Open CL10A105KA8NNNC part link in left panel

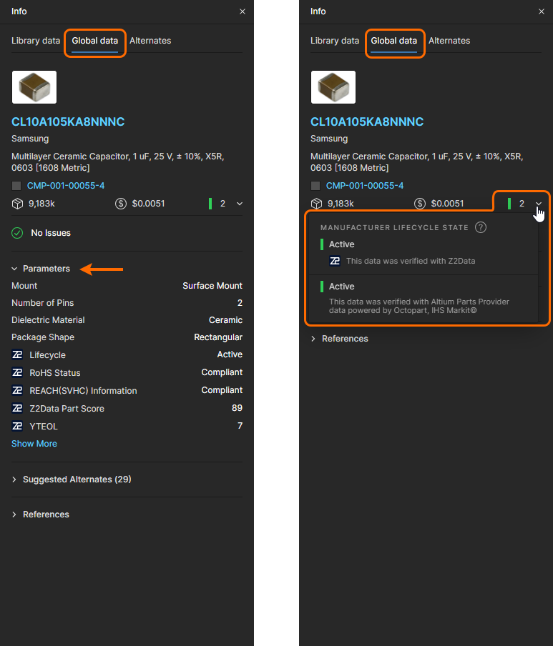[x=68, y=122]
